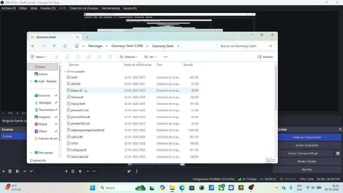Open Windows Start menu
The height and width of the screenshot is (193, 343).
92,188
